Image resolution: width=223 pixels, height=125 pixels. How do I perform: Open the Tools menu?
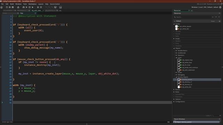(x=25, y=4)
